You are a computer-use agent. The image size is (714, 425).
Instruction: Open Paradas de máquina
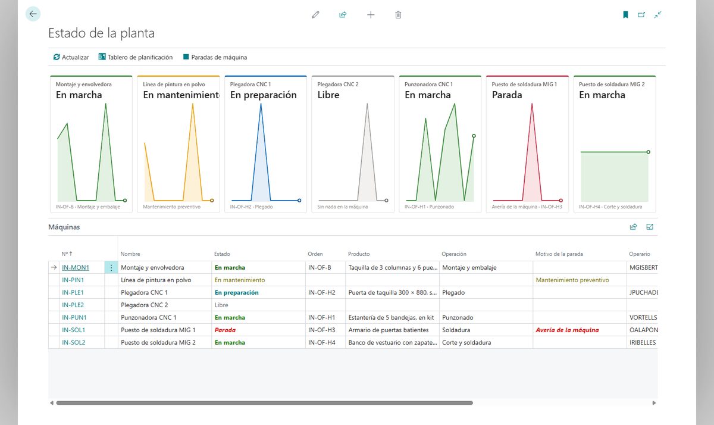pyautogui.click(x=215, y=57)
